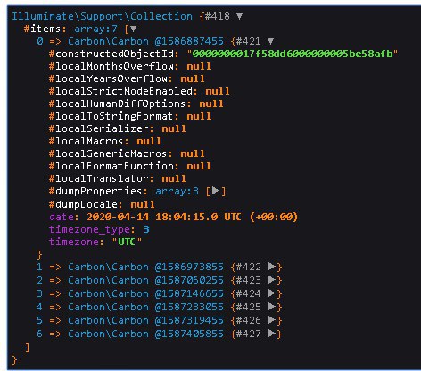The width and height of the screenshot is (421, 371).
Task: Collapse the items array:7 arrow
Action: tap(133, 29)
